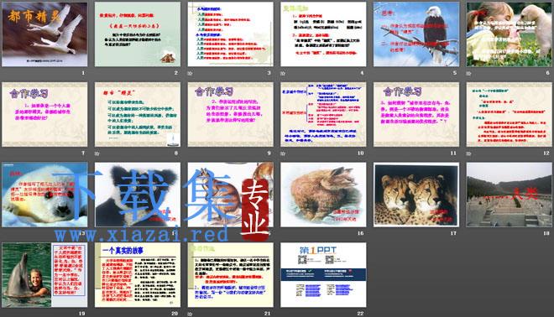
Task: Select slide 7 titled 合作学习
Action: pyautogui.click(x=44, y=114)
